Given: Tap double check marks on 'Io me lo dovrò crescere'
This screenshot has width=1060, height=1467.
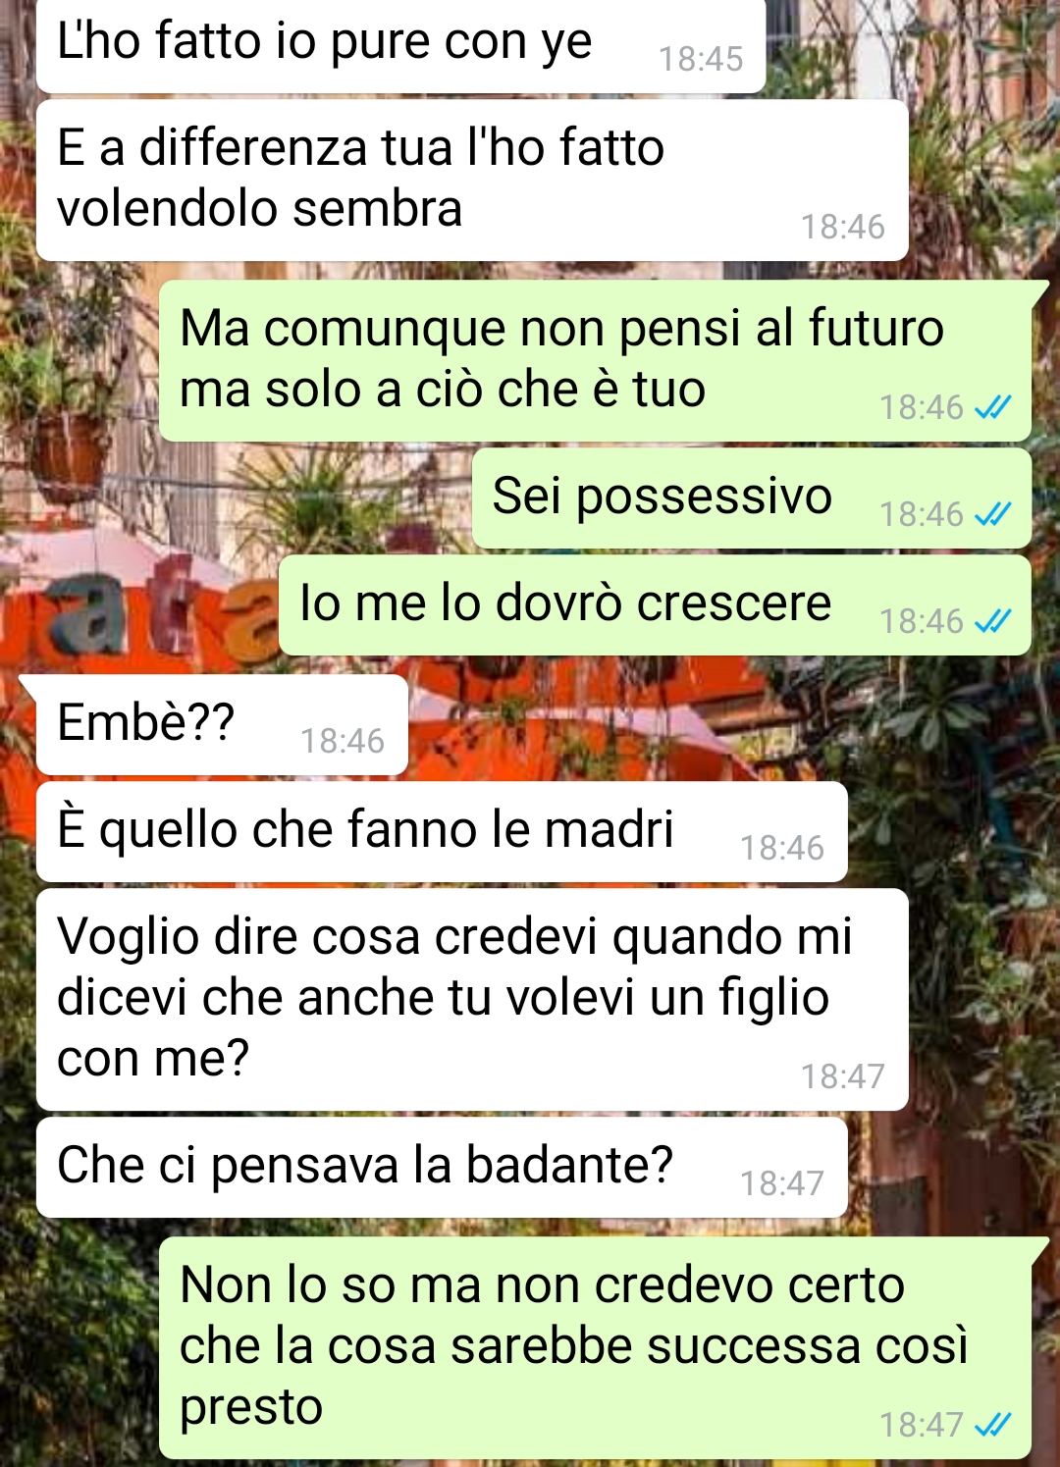Looking at the screenshot, I should tap(992, 621).
